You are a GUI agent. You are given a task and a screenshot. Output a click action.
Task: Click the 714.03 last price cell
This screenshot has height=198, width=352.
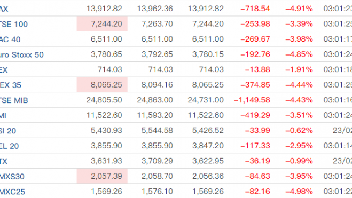click(x=110, y=69)
